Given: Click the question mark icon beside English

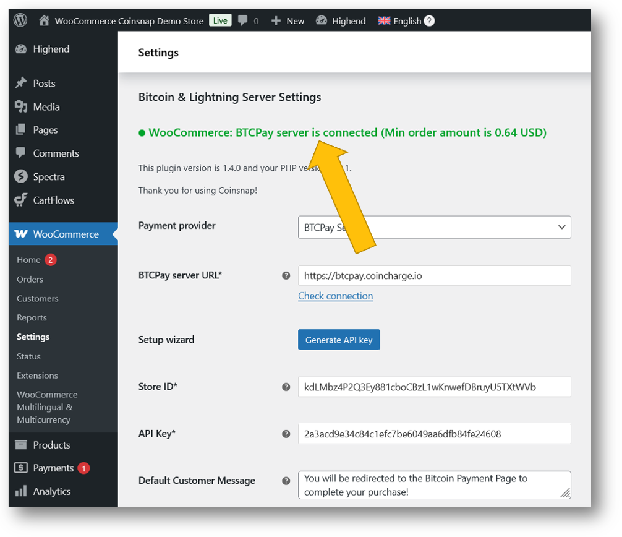Looking at the screenshot, I should [x=429, y=20].
